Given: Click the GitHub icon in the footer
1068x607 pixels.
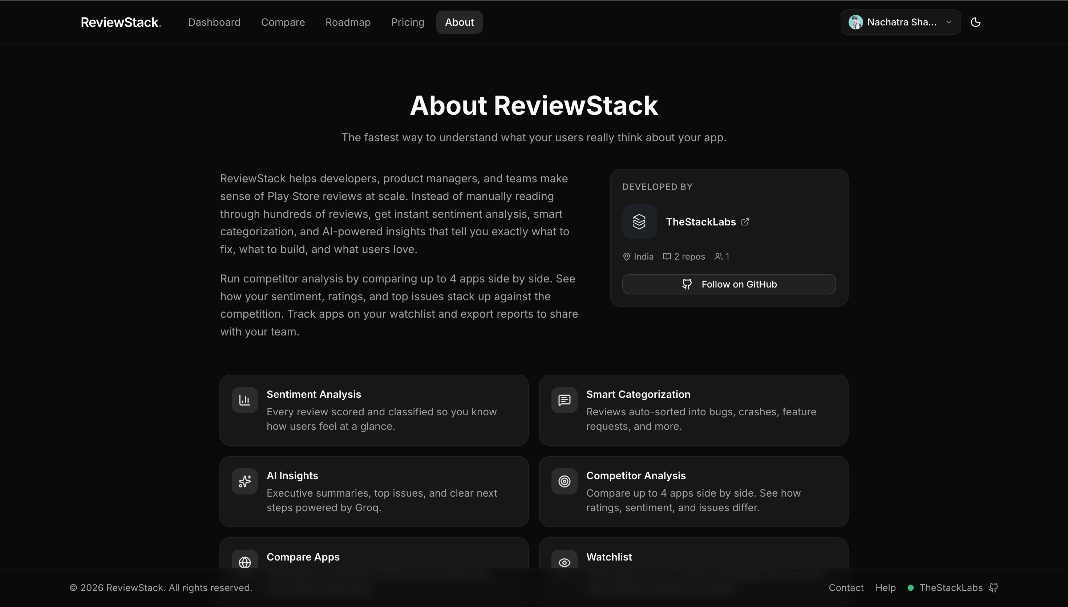Looking at the screenshot, I should 994,588.
